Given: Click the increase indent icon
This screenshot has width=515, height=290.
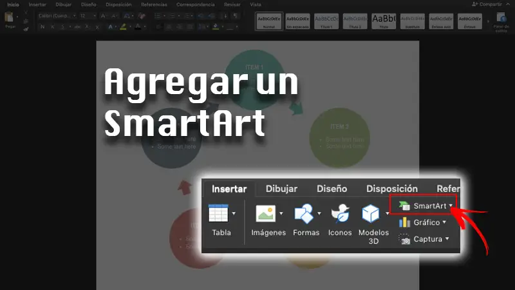Looking at the screenshot, I should click(x=212, y=15).
